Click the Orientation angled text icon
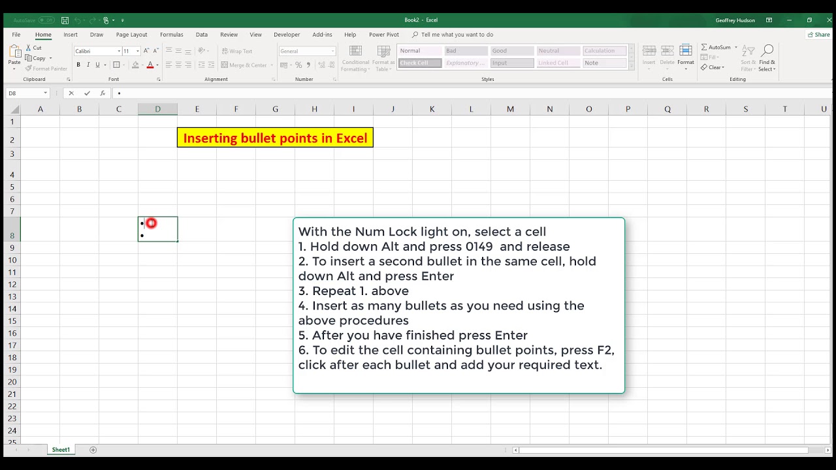836x470 pixels. pos(202,51)
